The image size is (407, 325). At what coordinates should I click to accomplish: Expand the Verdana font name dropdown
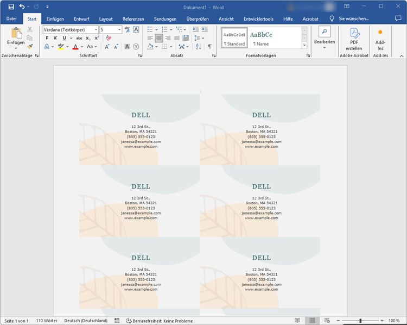point(96,29)
